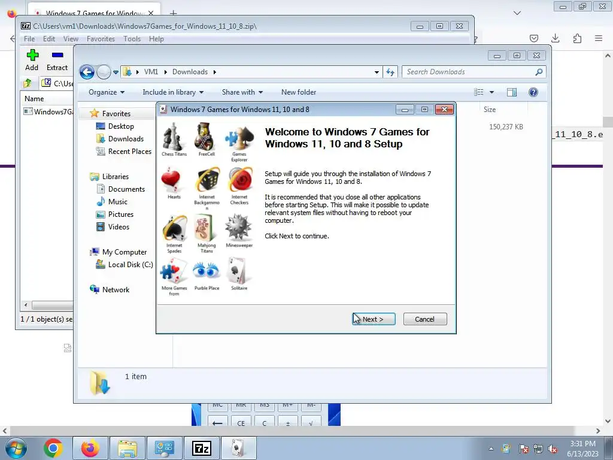Open the Organize dropdown menu
The width and height of the screenshot is (613, 460).
tap(107, 92)
